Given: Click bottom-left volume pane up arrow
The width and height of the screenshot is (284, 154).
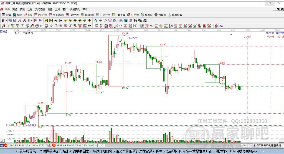Looking at the screenshot, I should pos(2,141).
